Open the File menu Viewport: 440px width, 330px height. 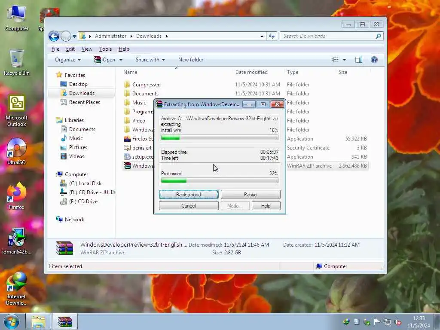[55, 49]
